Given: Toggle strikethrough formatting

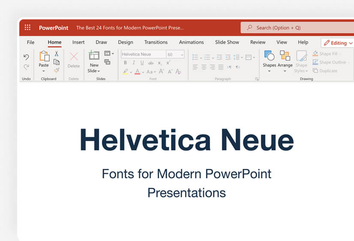Looking at the screenshot, I should pos(151,63).
